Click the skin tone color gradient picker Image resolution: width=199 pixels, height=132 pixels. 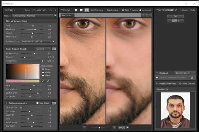22,71
